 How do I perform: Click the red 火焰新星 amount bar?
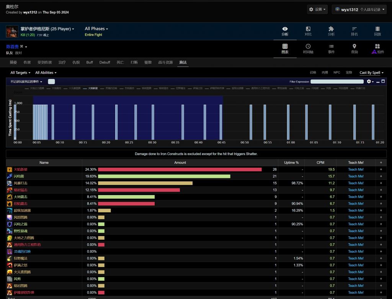pyautogui.click(x=180, y=170)
